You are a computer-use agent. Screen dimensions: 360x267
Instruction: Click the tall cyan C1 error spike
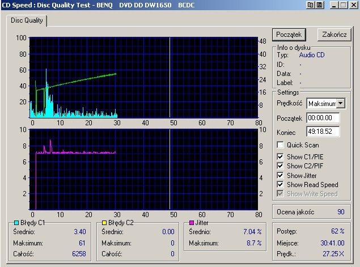(46, 92)
